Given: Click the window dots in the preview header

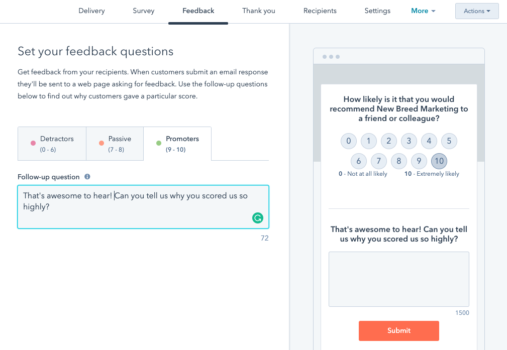Looking at the screenshot, I should [x=331, y=56].
